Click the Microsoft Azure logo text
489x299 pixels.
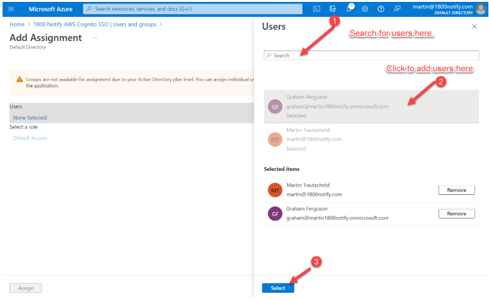pyautogui.click(x=50, y=9)
